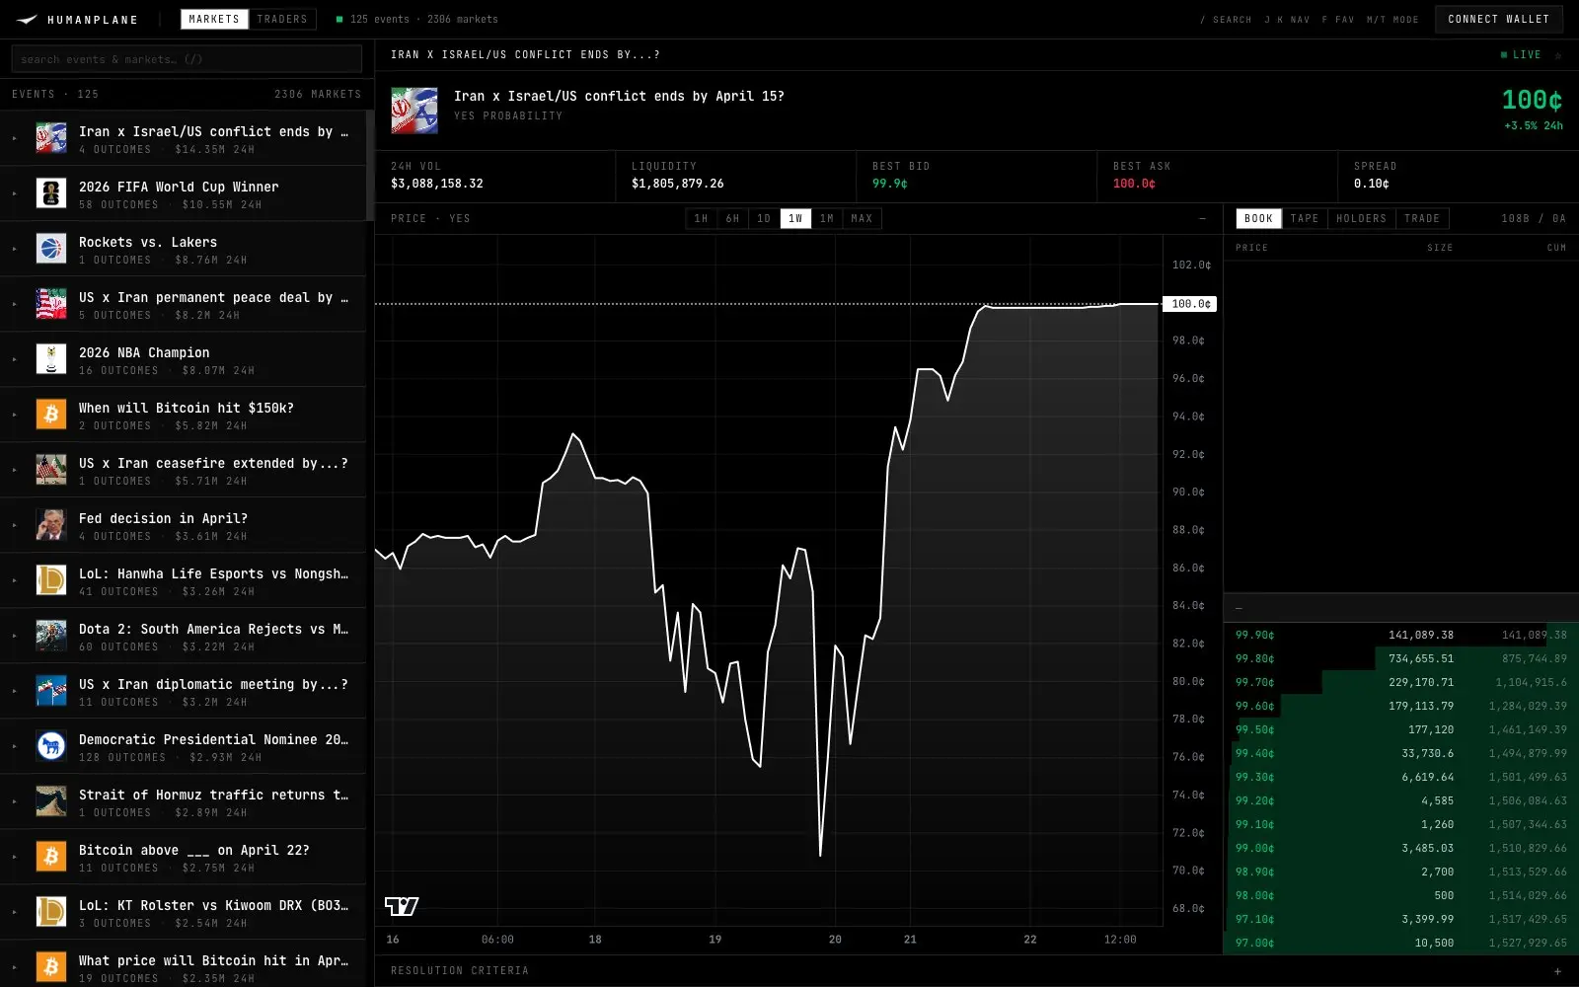The image size is (1579, 987).
Task: Set chart range to 1H
Action: pos(701,219)
